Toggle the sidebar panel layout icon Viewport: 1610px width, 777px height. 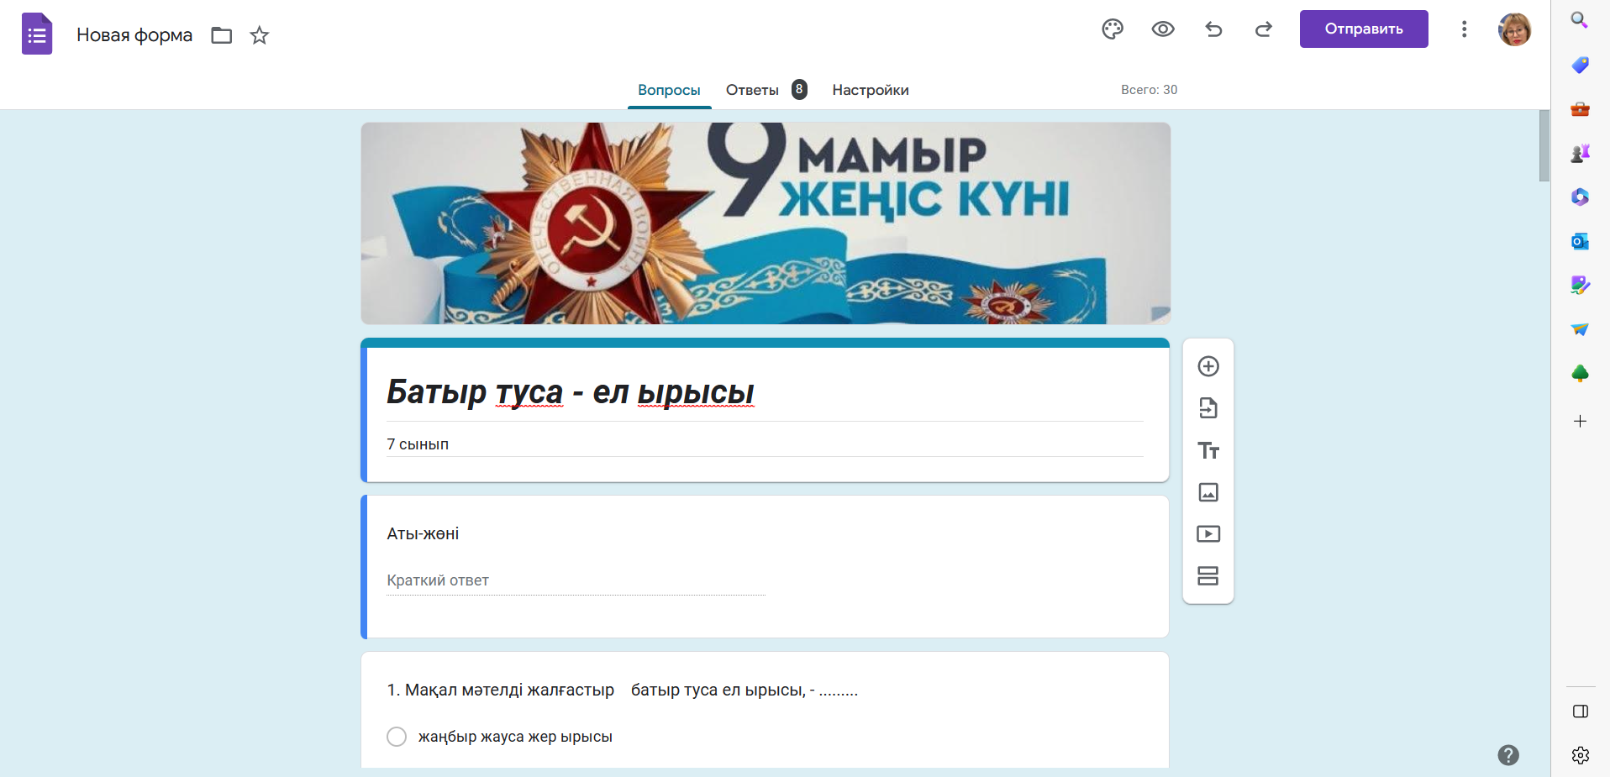1580,711
